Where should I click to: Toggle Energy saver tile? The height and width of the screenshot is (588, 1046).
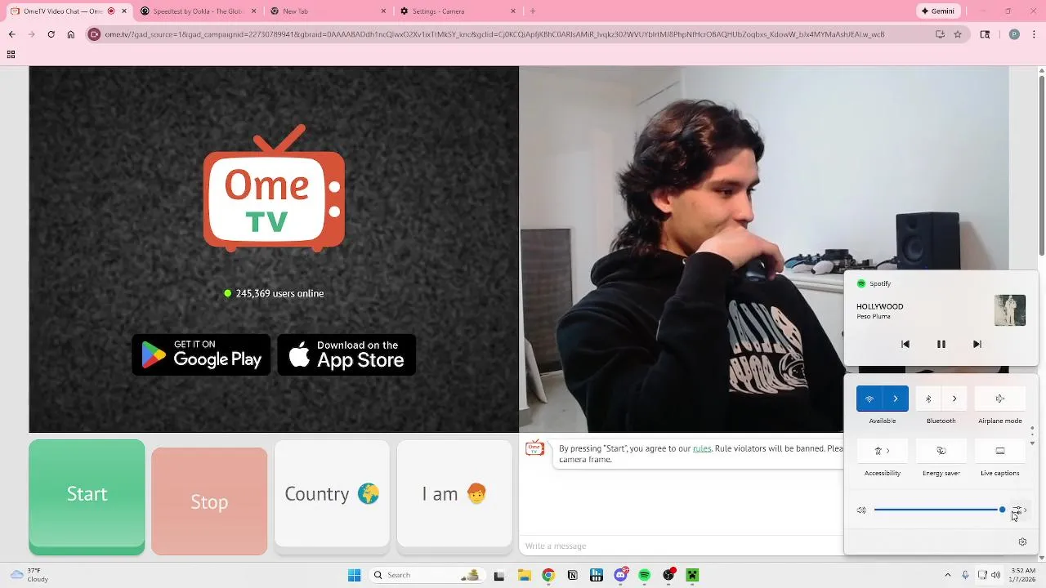tap(941, 451)
